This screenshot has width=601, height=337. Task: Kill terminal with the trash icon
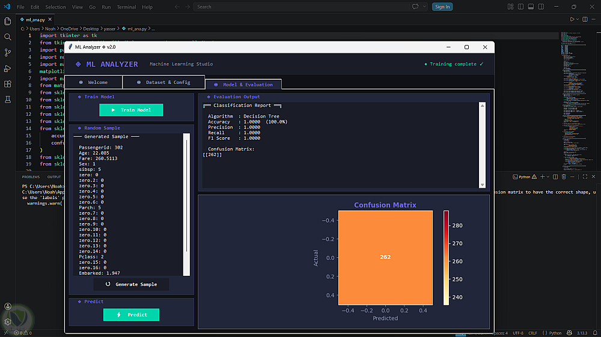point(563,177)
